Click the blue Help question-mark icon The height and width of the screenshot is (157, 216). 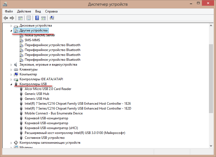coord(37,18)
